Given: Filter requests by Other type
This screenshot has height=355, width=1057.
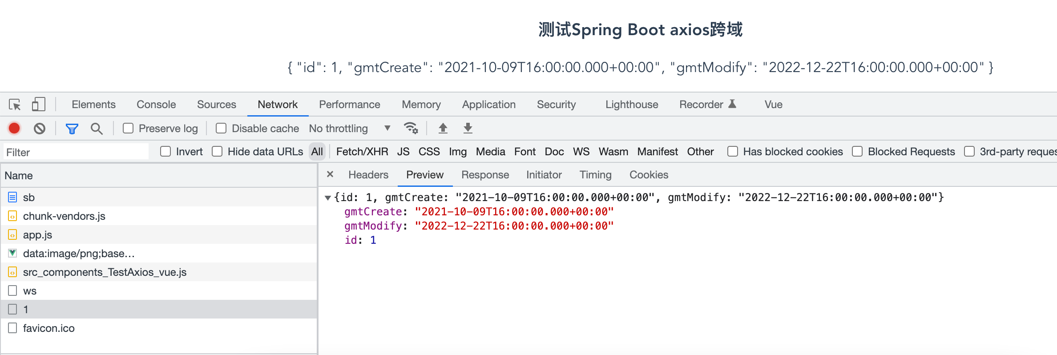Looking at the screenshot, I should click(701, 152).
